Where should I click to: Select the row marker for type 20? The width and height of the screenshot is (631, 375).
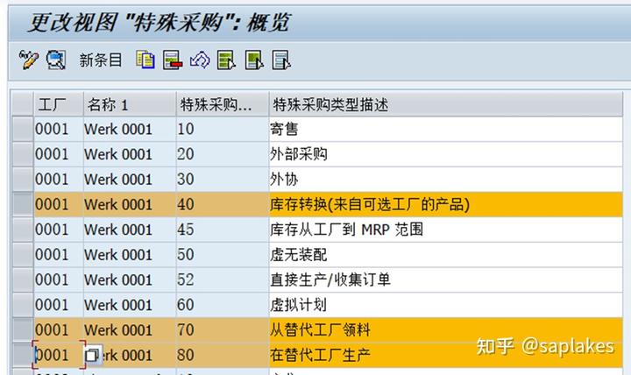click(x=22, y=154)
